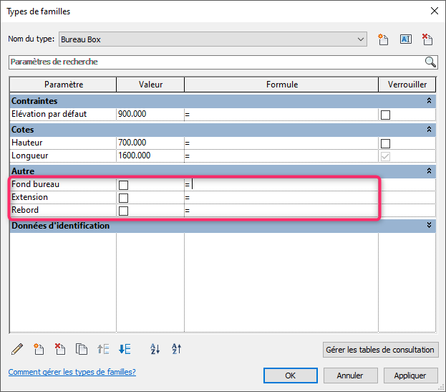Move parameter up with the up-arrow icon
446x392 pixels.
[103, 350]
